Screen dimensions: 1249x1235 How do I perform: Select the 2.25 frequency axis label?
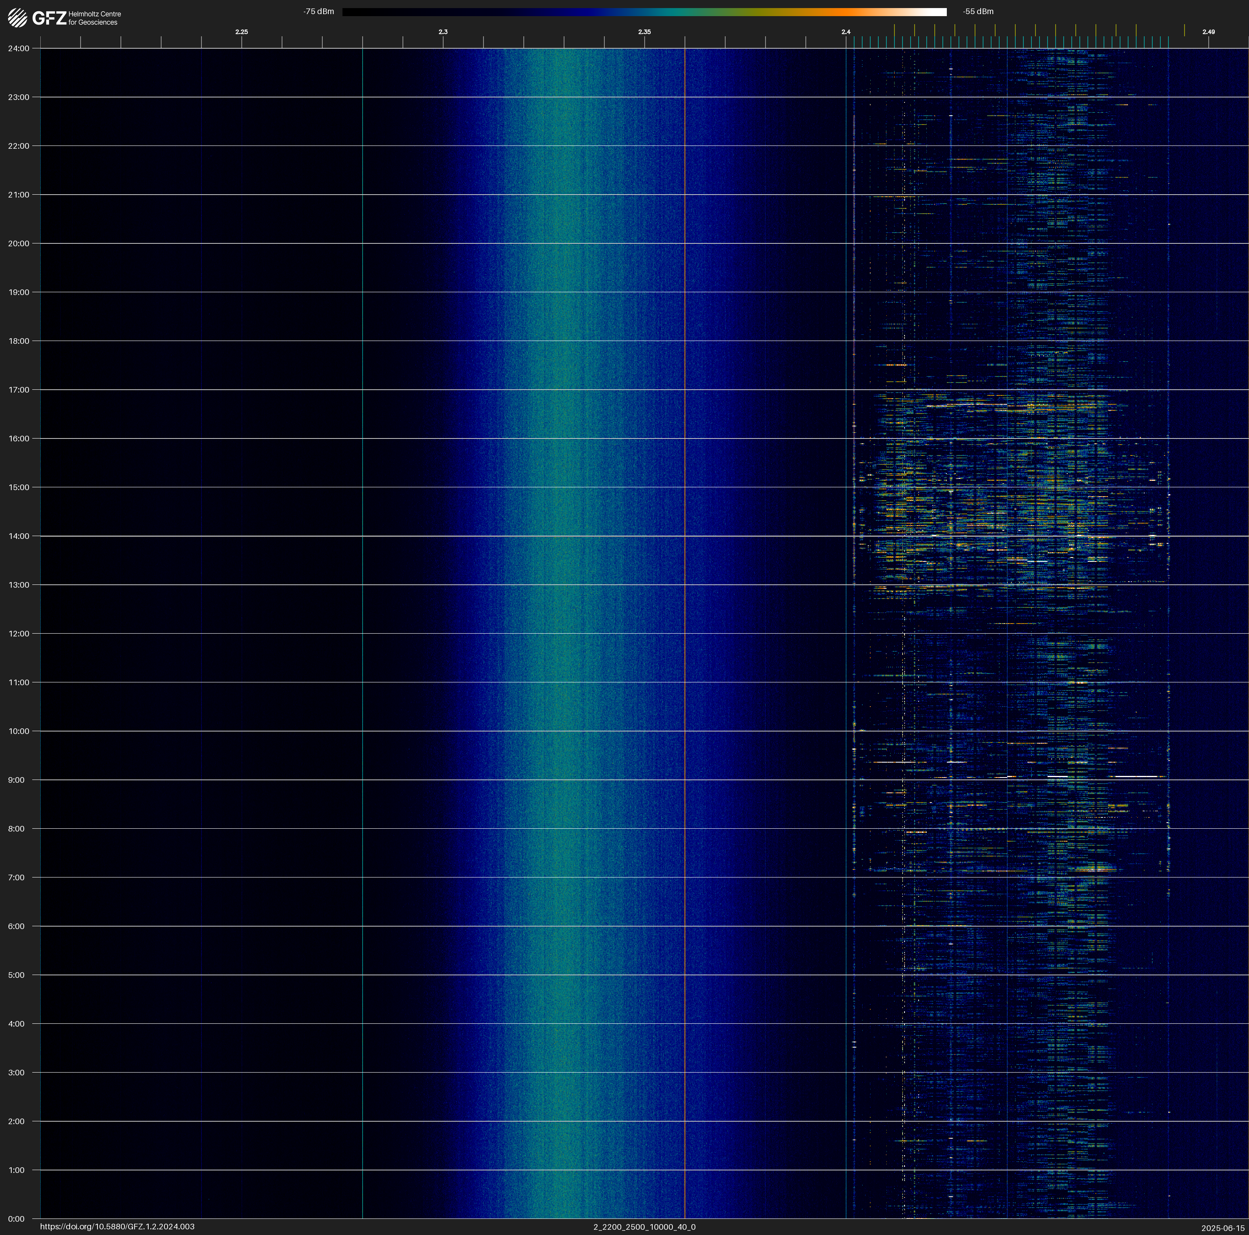pos(241,32)
